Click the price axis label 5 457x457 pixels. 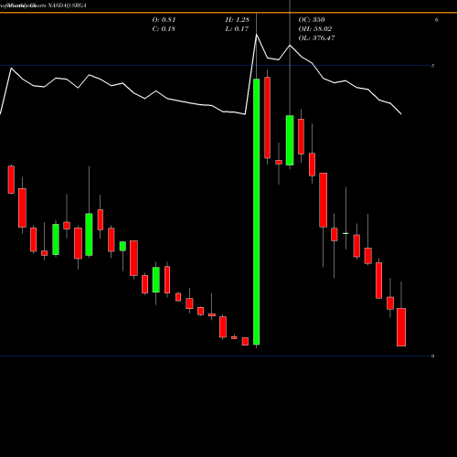pyautogui.click(x=433, y=66)
